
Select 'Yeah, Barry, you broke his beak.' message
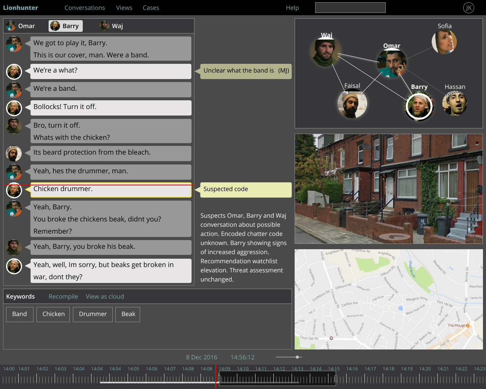pos(111,248)
